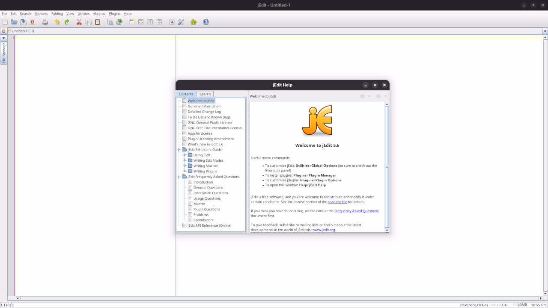This screenshot has width=548, height=308.
Task: Open To Do List and Known Bugs
Action: click(209, 117)
